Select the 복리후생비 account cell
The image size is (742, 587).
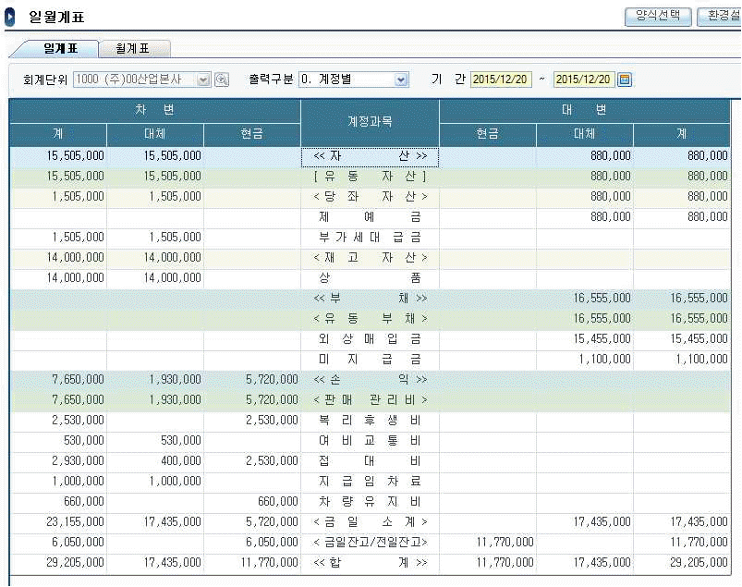point(370,421)
